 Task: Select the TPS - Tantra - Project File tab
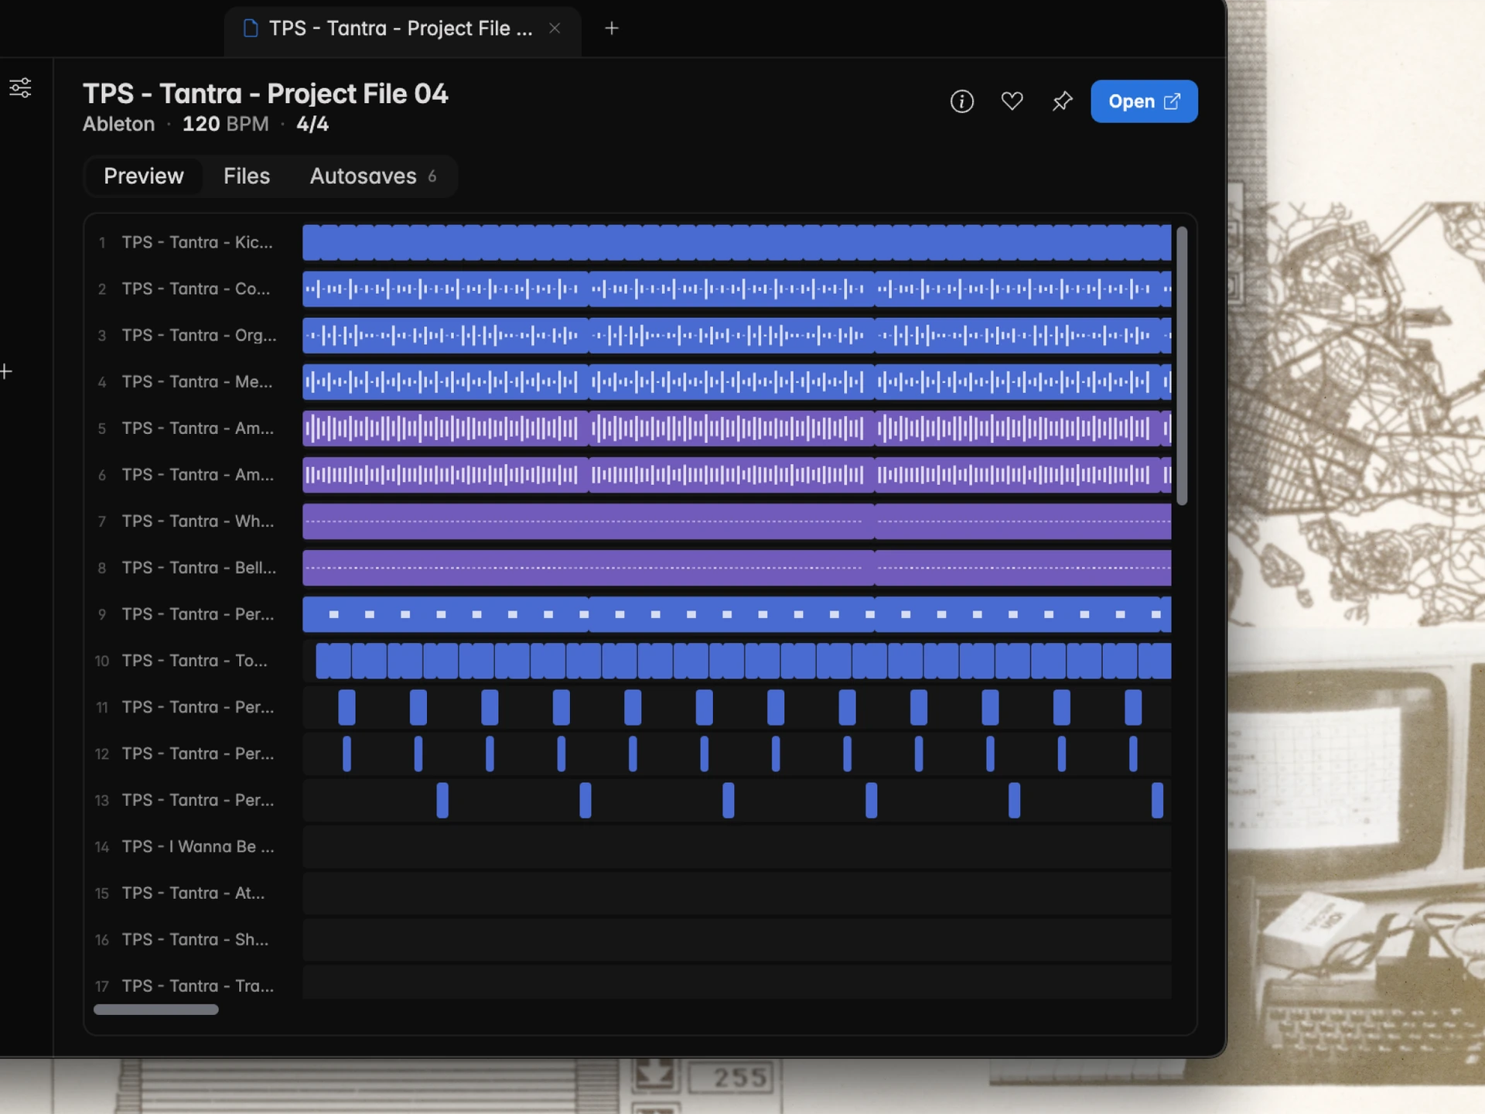pyautogui.click(x=402, y=29)
